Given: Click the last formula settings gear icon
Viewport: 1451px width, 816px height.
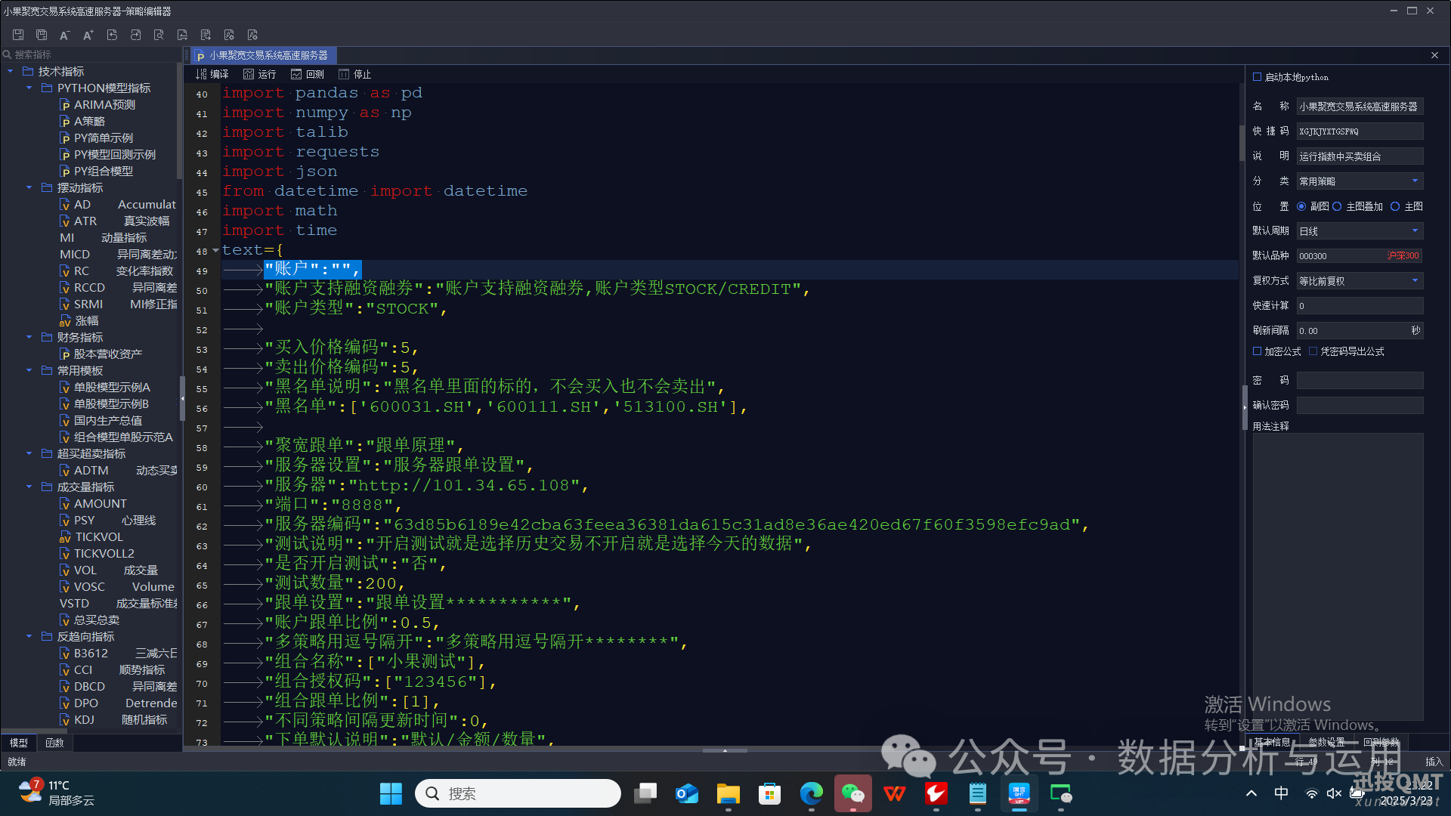Looking at the screenshot, I should 252,35.
